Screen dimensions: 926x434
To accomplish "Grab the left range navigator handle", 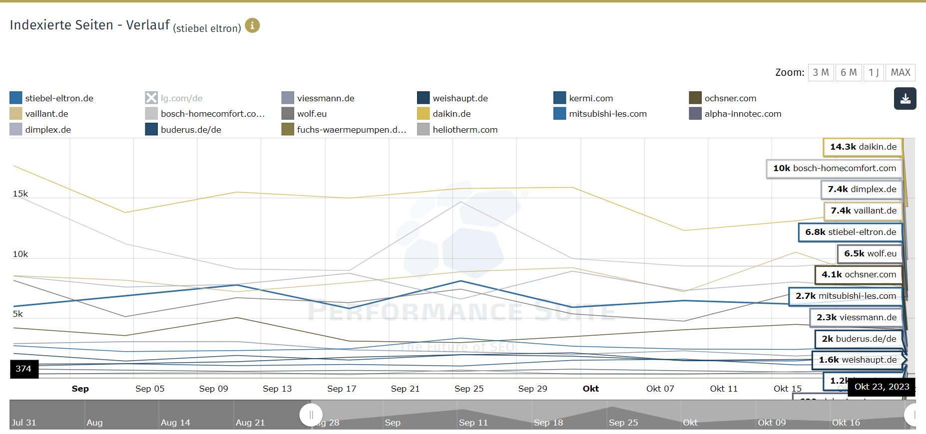I will 311,415.
